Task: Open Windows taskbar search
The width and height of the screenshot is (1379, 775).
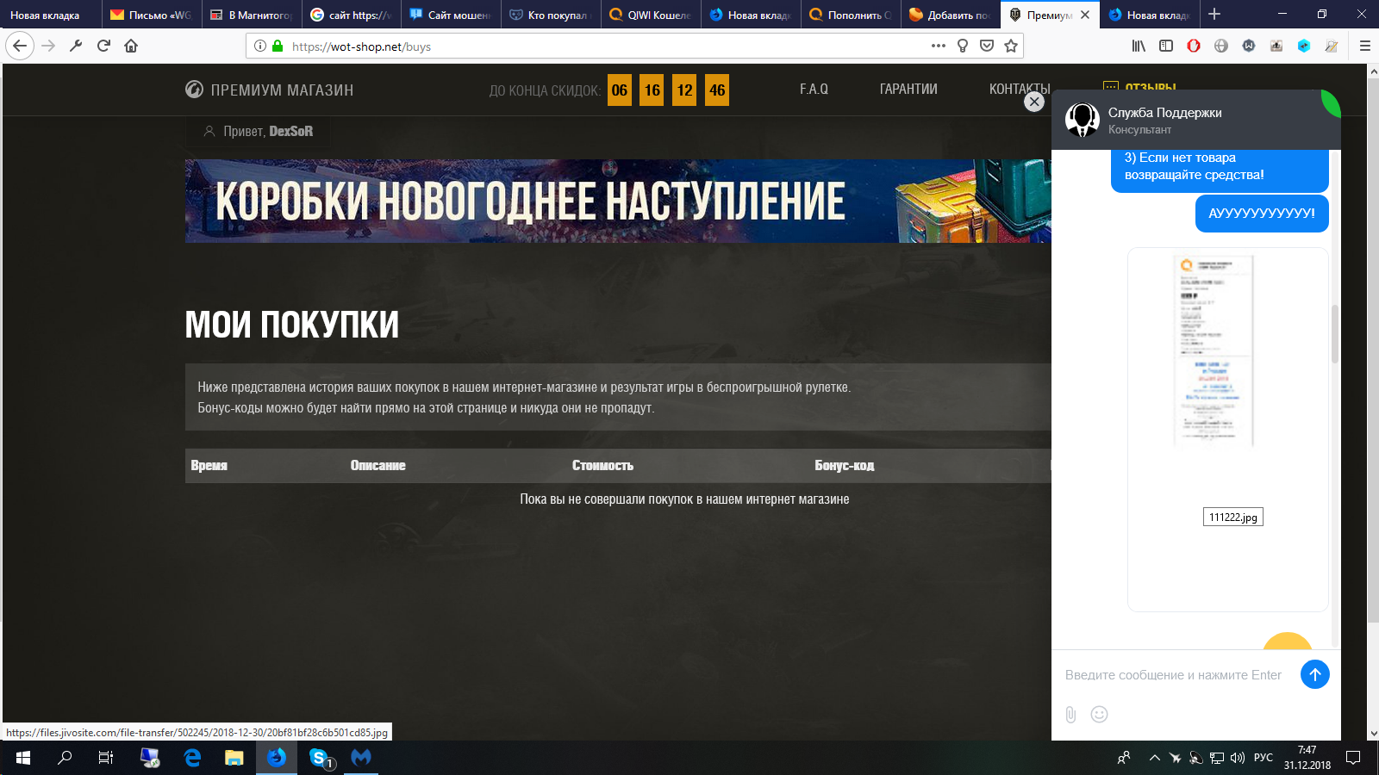Action: coord(65,758)
